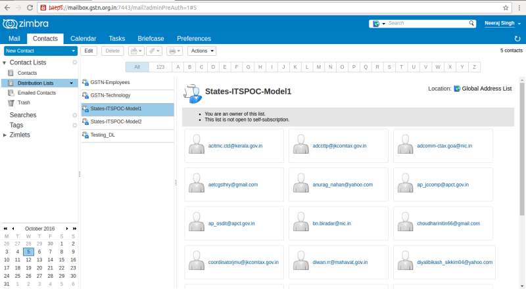Collapse the Contact Lists tree
526x289 pixels.
5,62
